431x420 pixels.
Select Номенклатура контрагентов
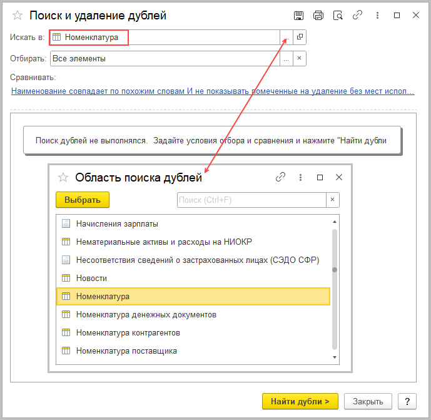pos(193,332)
